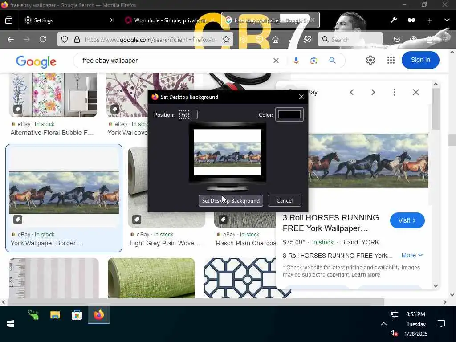This screenshot has width=456, height=342.
Task: Click York Wallcovering result title
Action: coord(128,133)
